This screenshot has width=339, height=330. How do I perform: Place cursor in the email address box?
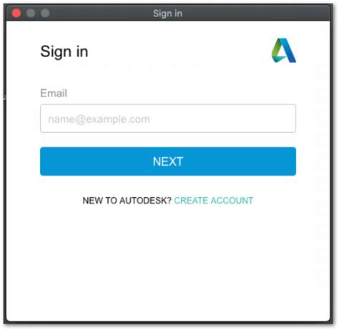click(x=168, y=119)
